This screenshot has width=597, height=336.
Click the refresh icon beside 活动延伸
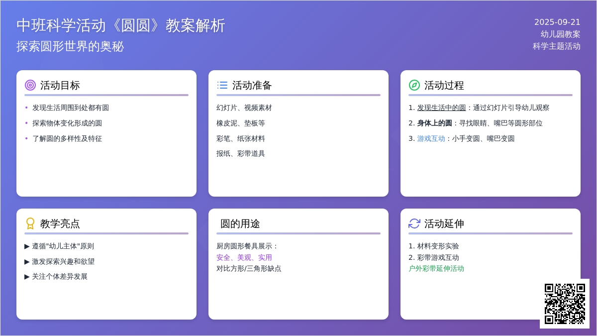[x=414, y=224]
